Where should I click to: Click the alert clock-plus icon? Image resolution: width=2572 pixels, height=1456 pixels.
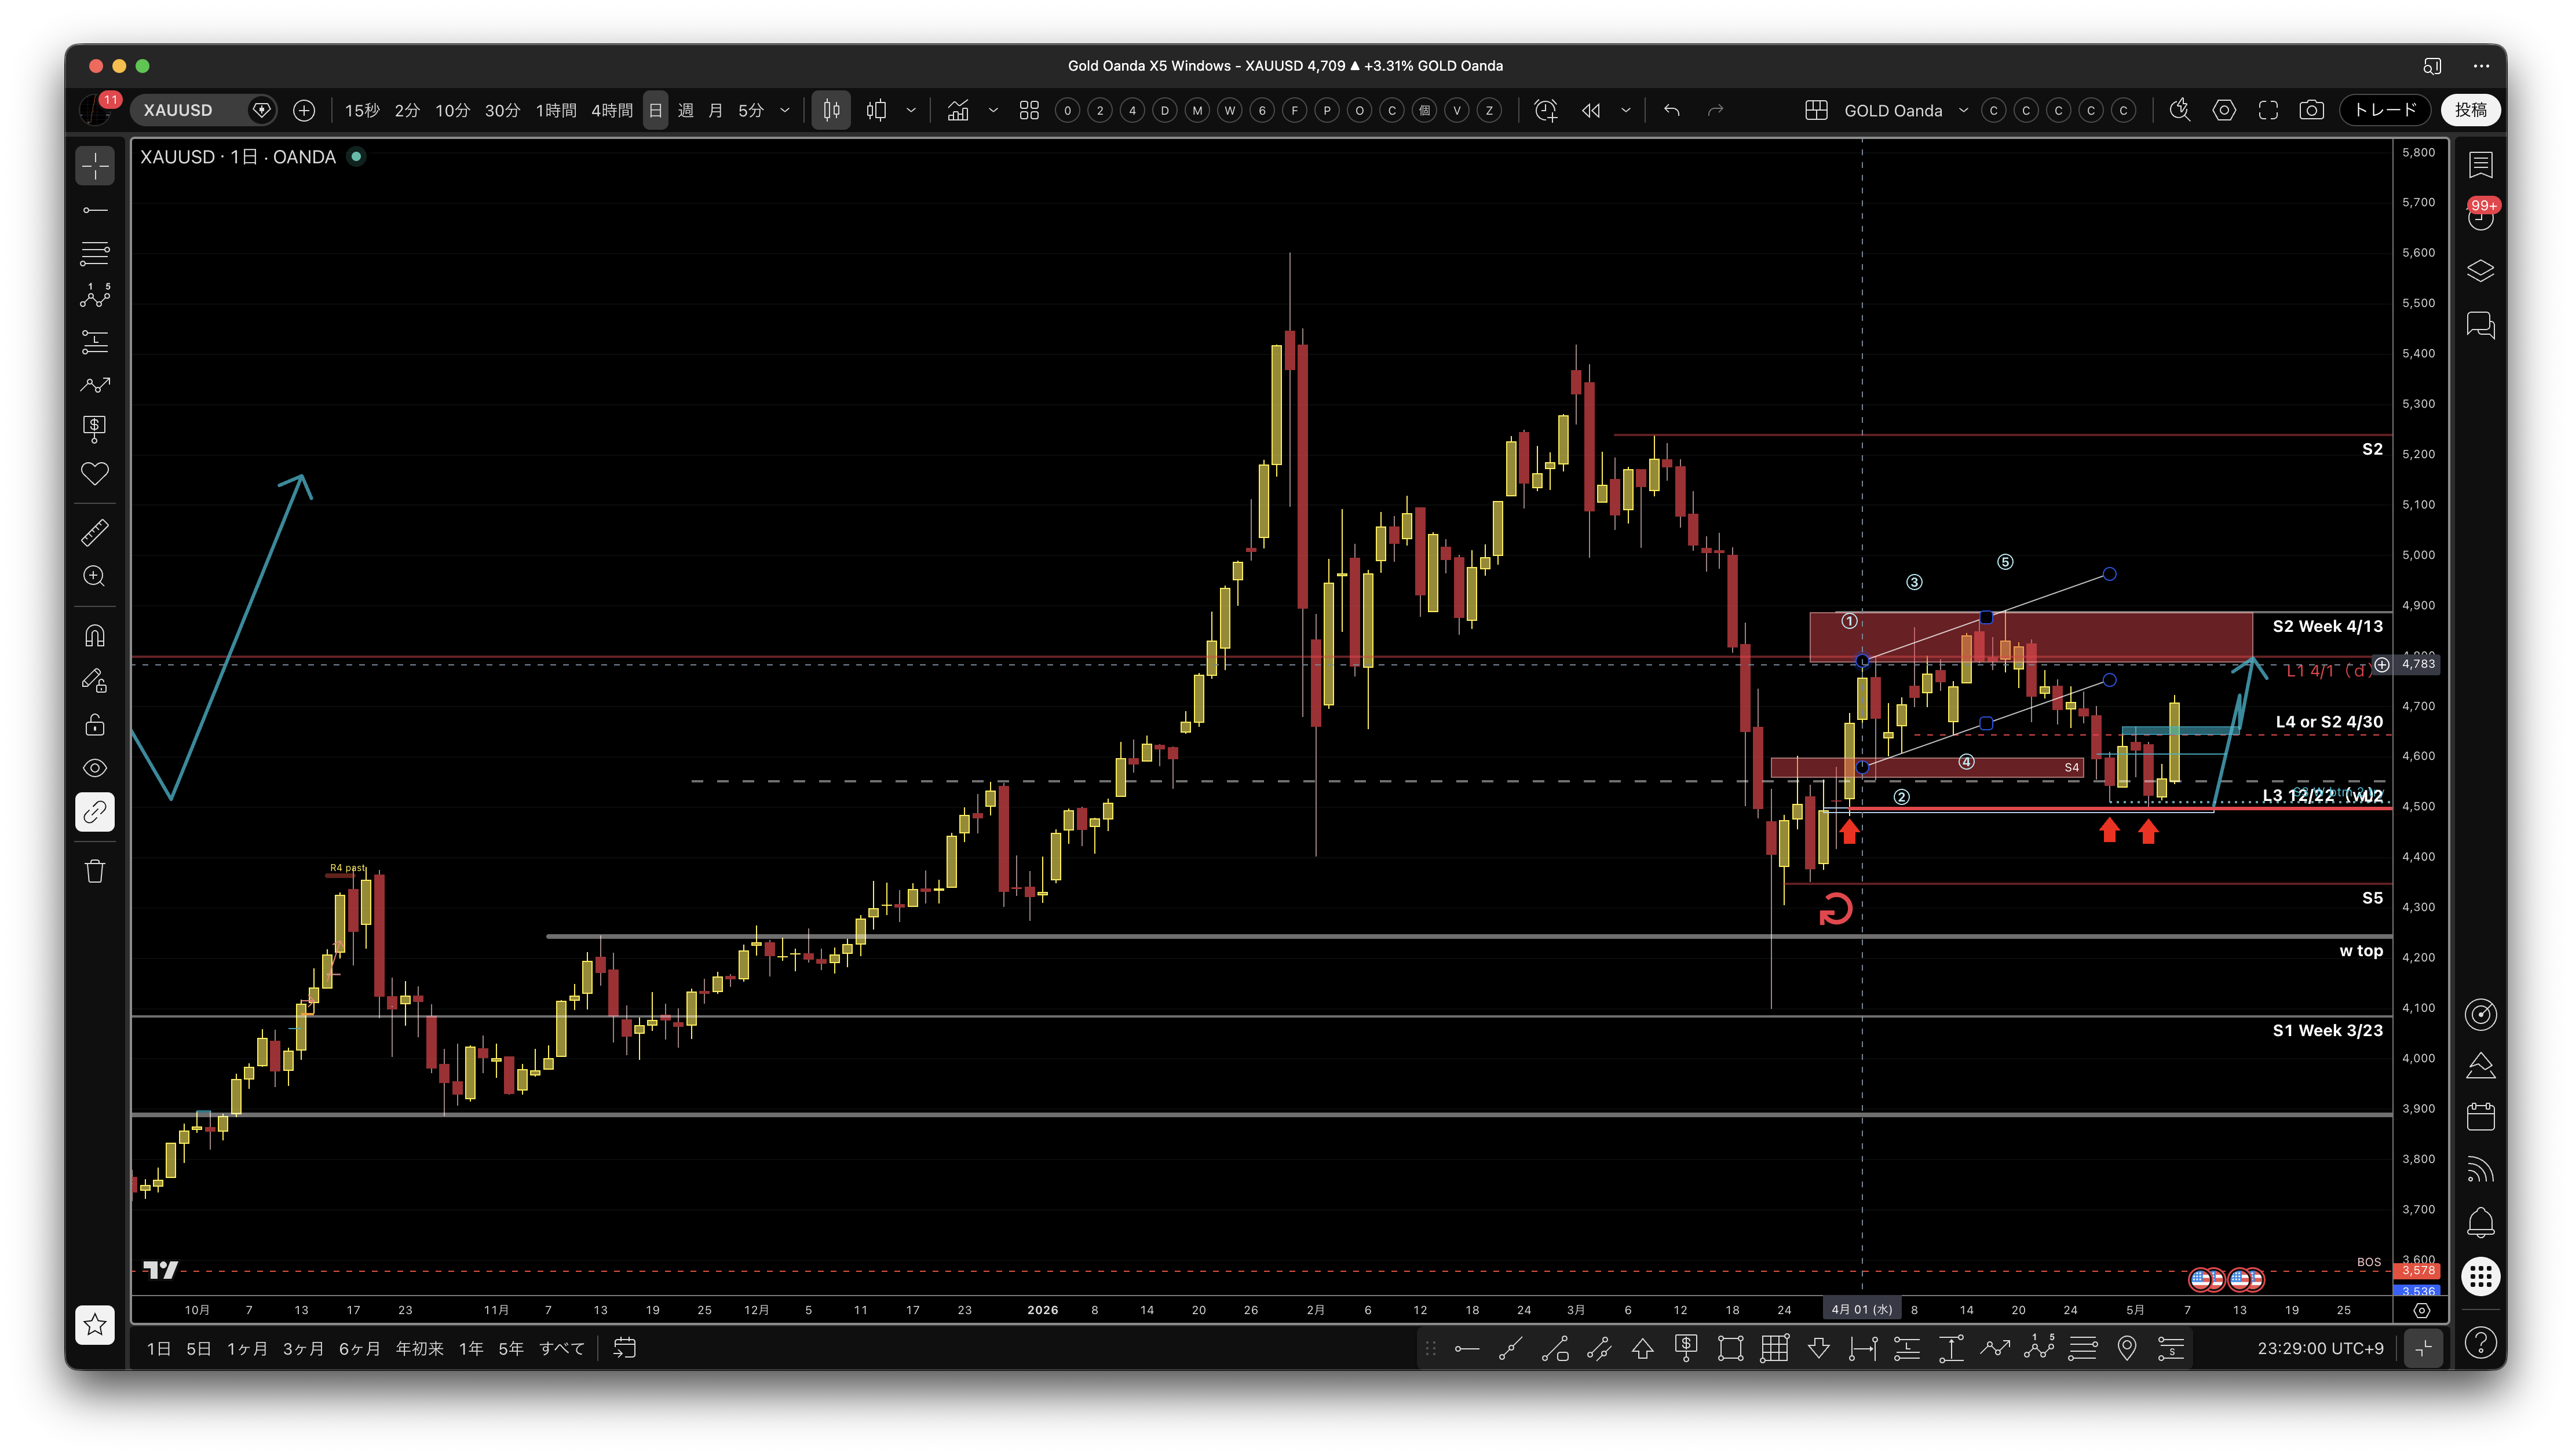click(1546, 110)
